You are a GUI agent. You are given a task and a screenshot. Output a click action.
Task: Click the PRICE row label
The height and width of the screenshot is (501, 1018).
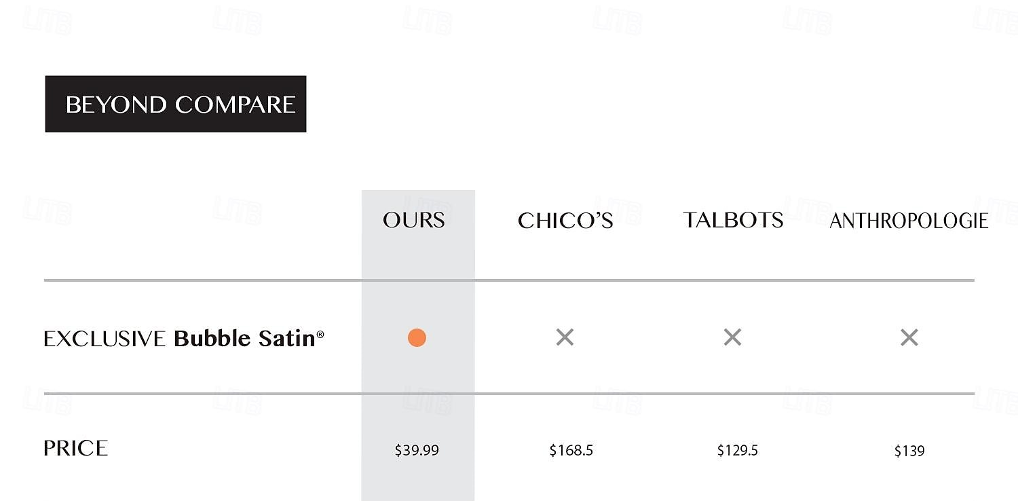point(75,448)
